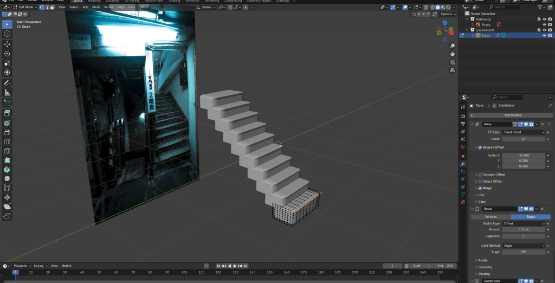Open the Select menu in viewport header
Image resolution: width=555 pixels, height=283 pixels.
point(74,7)
